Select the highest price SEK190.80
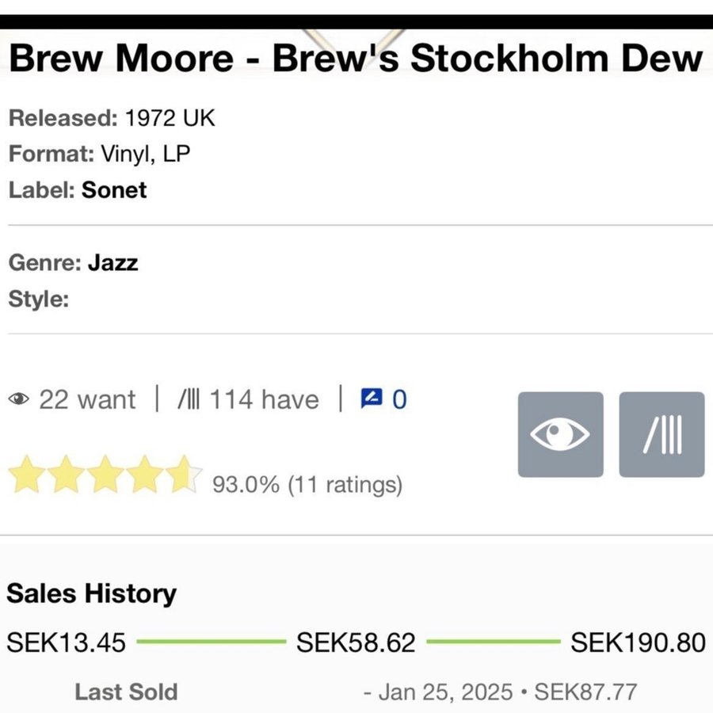713x713 pixels. [x=638, y=642]
